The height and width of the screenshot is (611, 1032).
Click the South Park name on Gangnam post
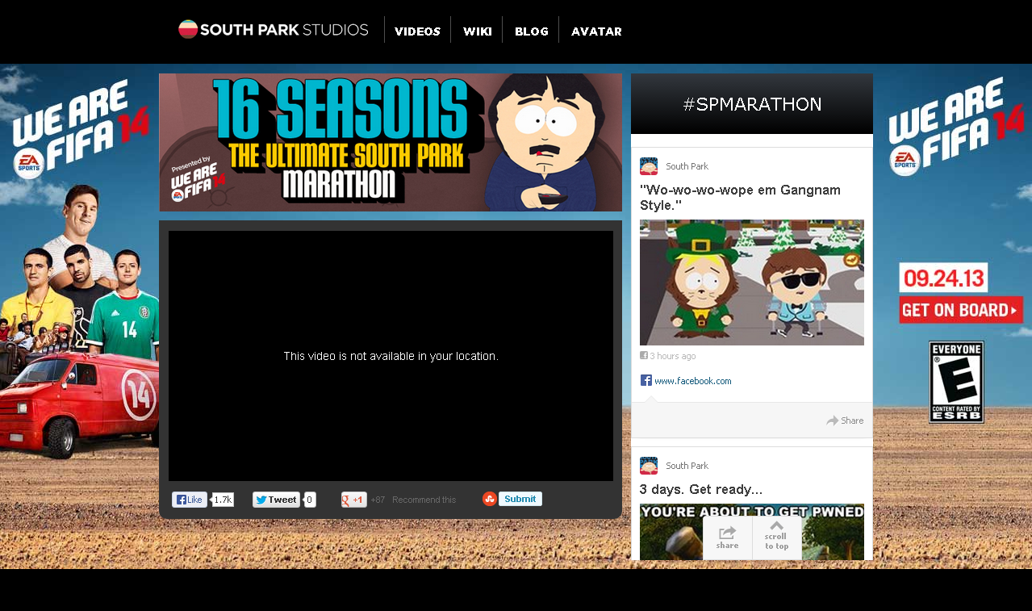687,166
